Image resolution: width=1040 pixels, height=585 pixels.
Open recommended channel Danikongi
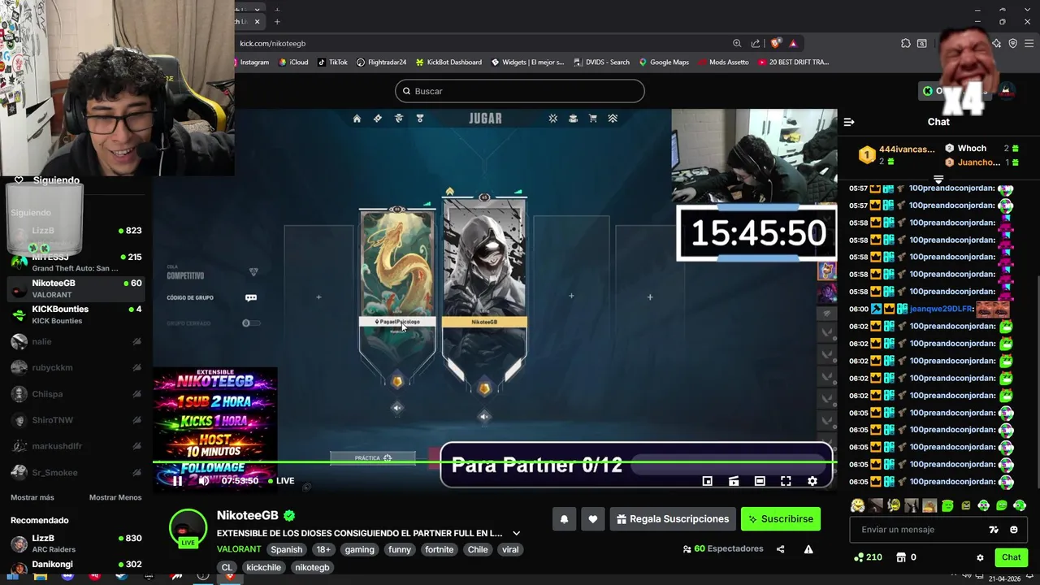(x=77, y=565)
